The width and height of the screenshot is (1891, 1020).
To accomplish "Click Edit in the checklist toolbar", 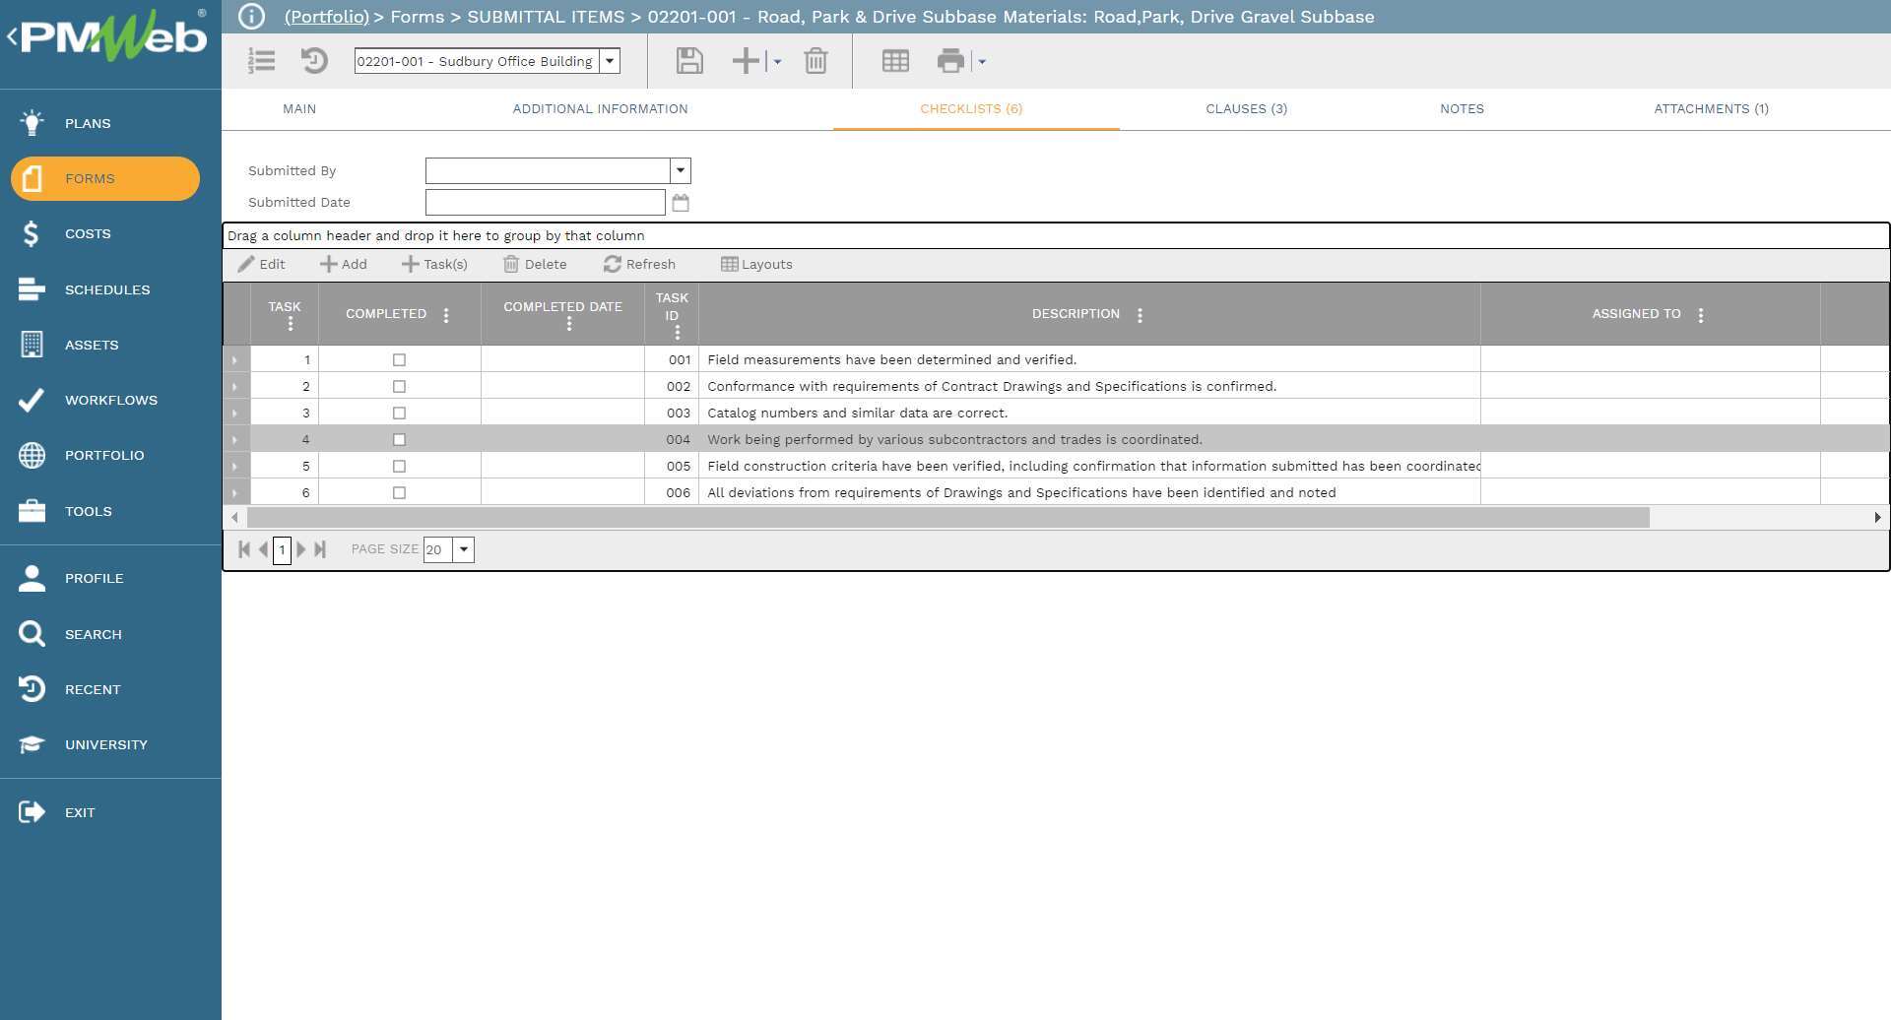I will (261, 264).
